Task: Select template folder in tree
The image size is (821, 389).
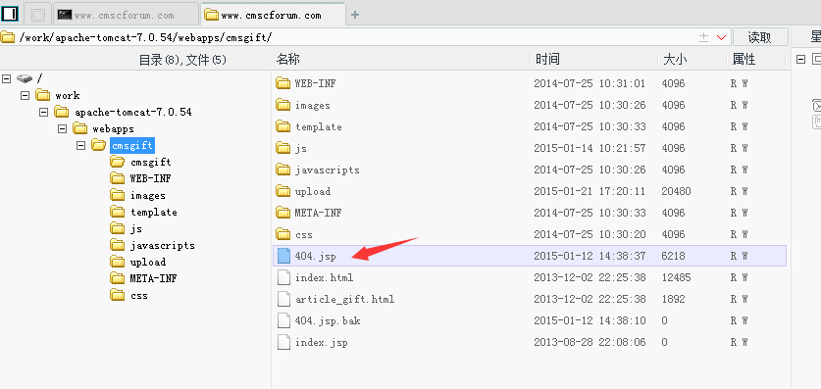Action: (153, 213)
